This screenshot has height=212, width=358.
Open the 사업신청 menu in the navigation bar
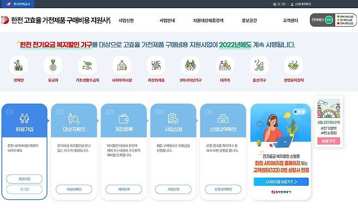pyautogui.click(x=126, y=21)
